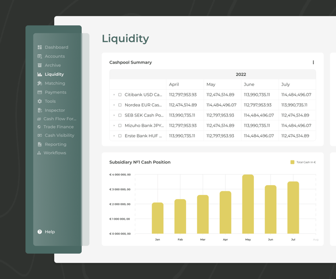Expand the Erste Bank HUF row
Image resolution: width=336 pixels, height=279 pixels.
point(114,136)
